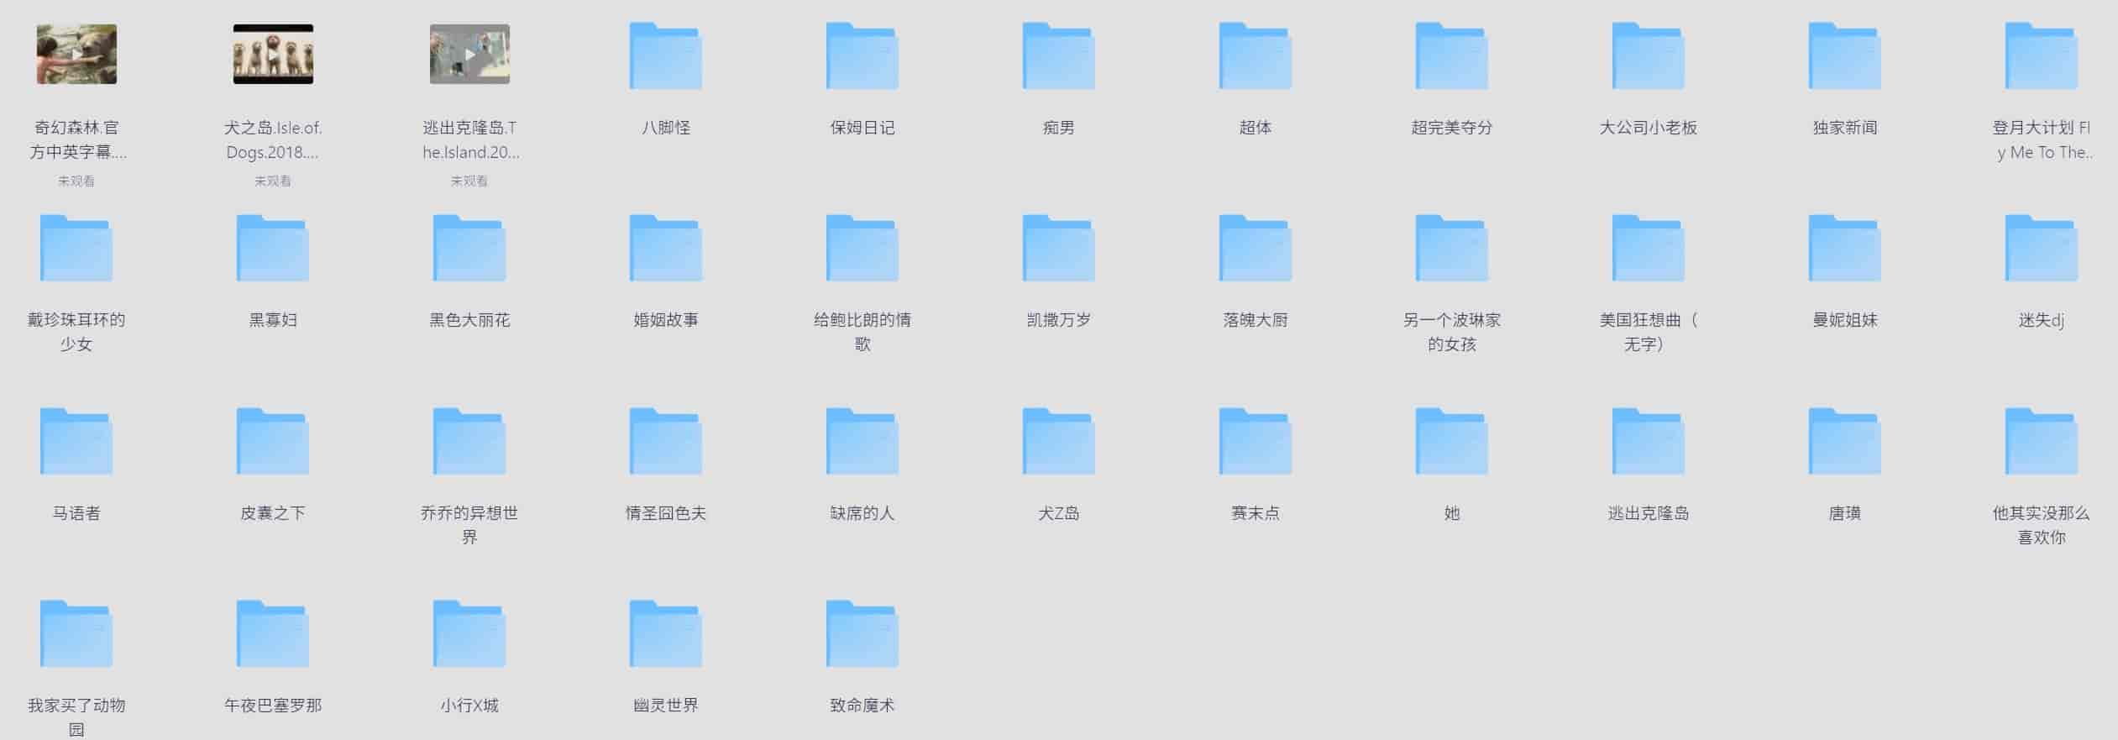This screenshot has height=740, width=2118.
Task: Open the 超体 folder
Action: coord(1255,57)
